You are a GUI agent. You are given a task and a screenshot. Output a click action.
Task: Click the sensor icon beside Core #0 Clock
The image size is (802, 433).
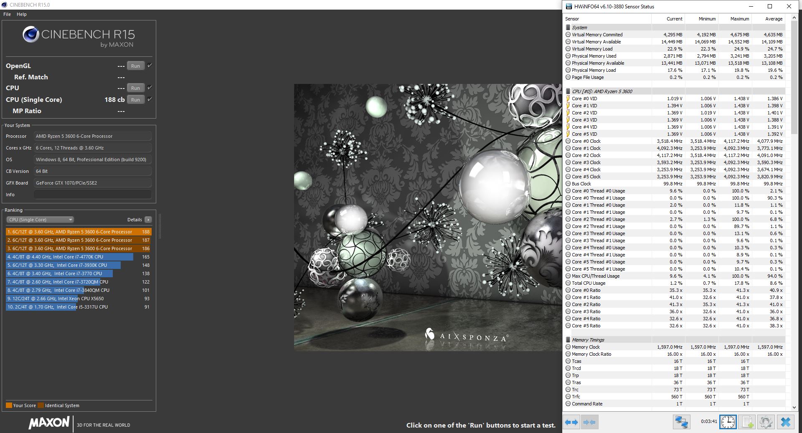568,141
